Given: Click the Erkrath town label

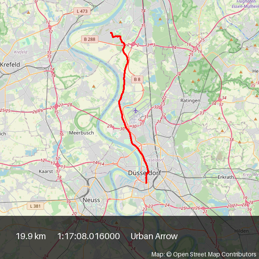Looking at the screenshot, I should (x=226, y=177).
